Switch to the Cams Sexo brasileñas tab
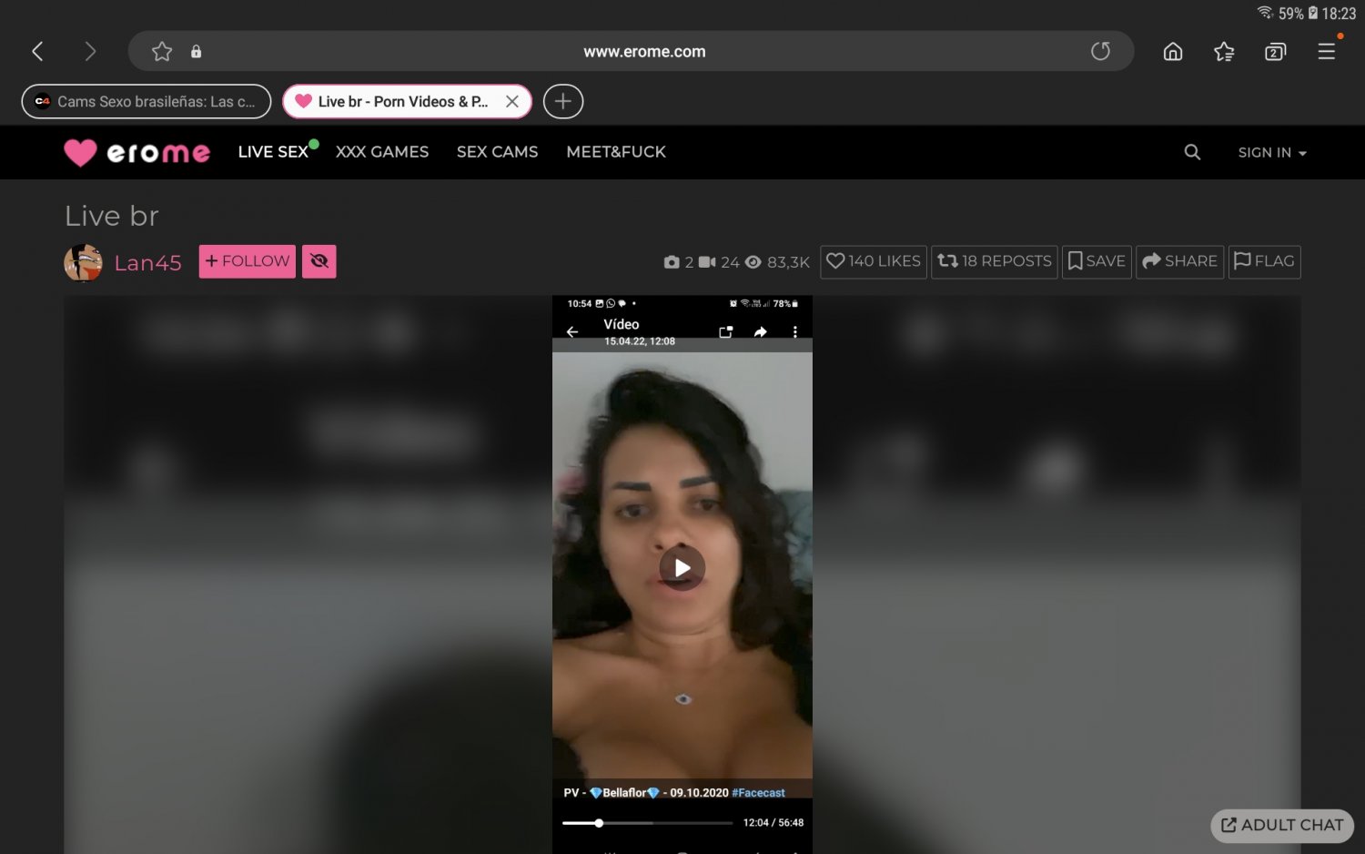This screenshot has height=854, width=1365. (x=146, y=101)
